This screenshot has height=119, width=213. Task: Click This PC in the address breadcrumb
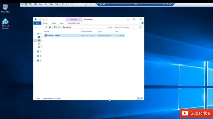(x=57, y=27)
